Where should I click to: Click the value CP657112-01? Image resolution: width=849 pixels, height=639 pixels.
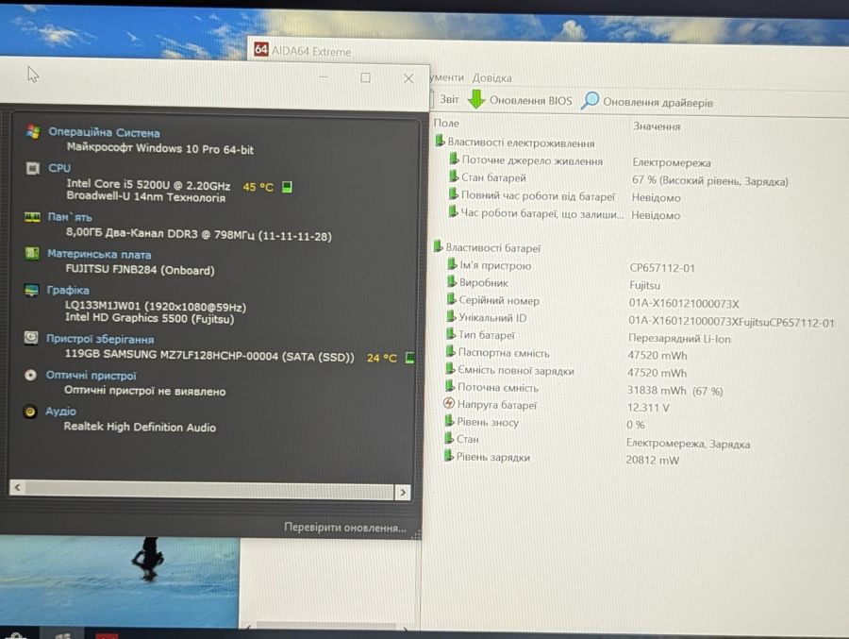tap(661, 268)
